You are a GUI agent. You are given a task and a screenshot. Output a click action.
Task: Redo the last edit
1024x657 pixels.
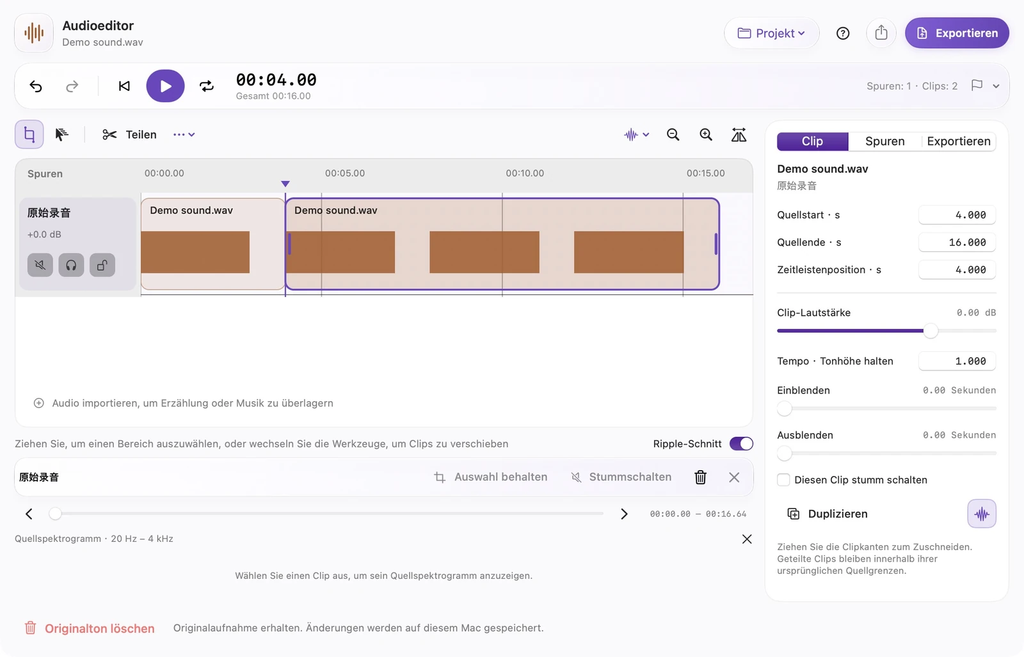[x=72, y=86]
